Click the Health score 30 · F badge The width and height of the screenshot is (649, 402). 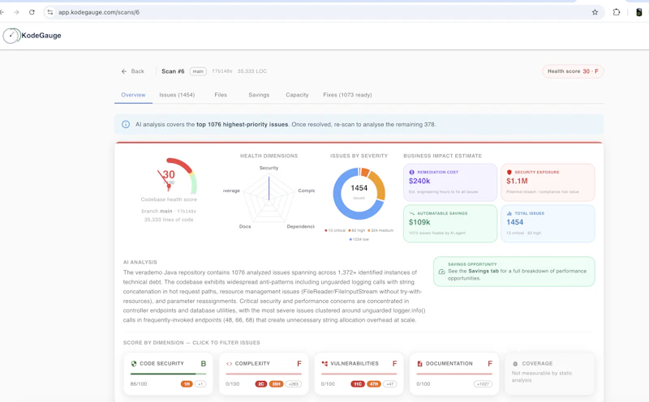(x=573, y=71)
